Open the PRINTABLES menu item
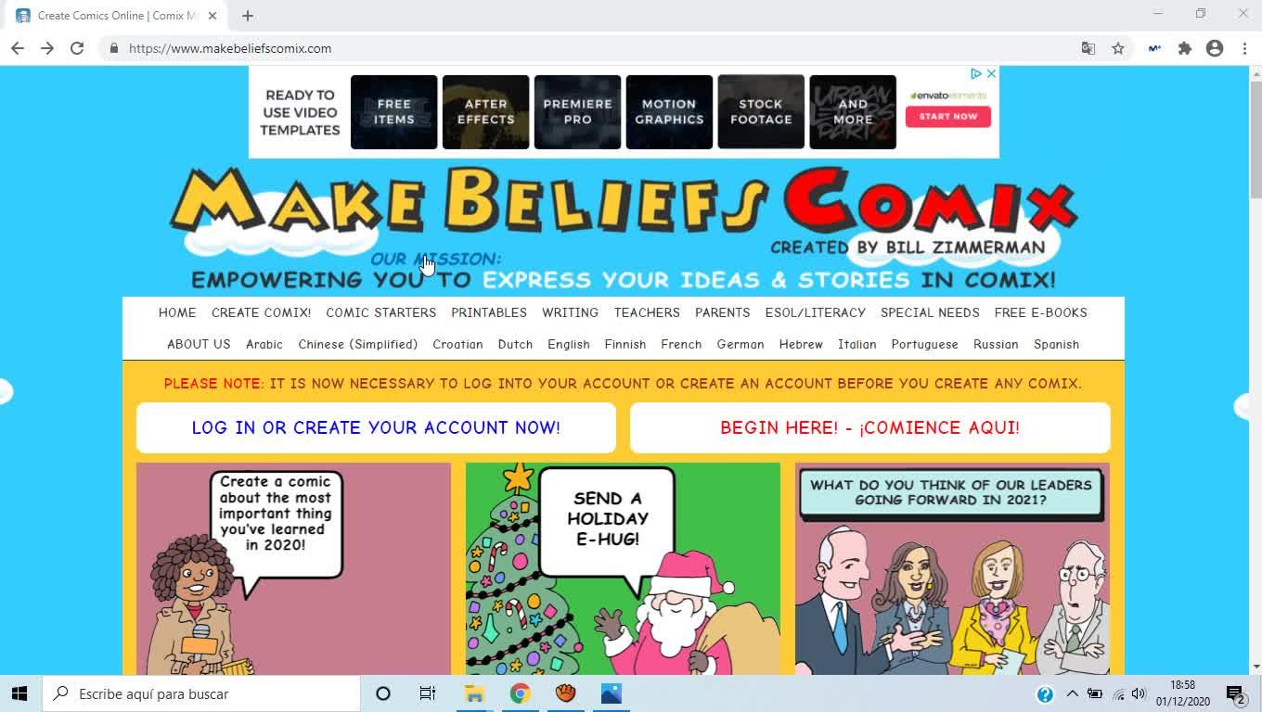 [x=489, y=312]
